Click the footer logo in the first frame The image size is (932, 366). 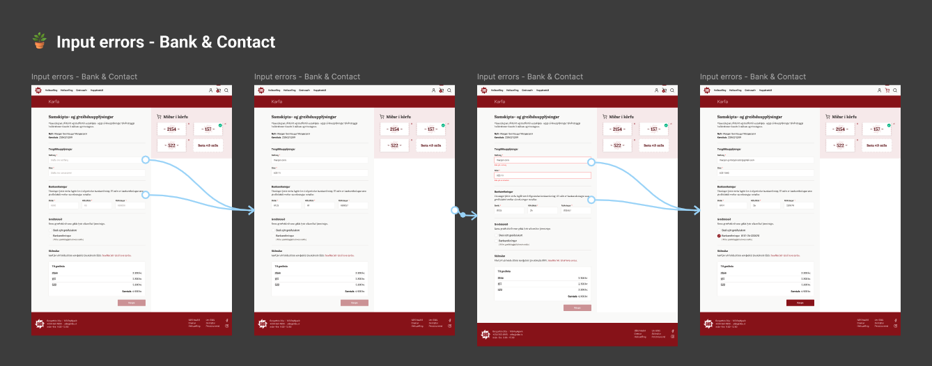point(38,324)
